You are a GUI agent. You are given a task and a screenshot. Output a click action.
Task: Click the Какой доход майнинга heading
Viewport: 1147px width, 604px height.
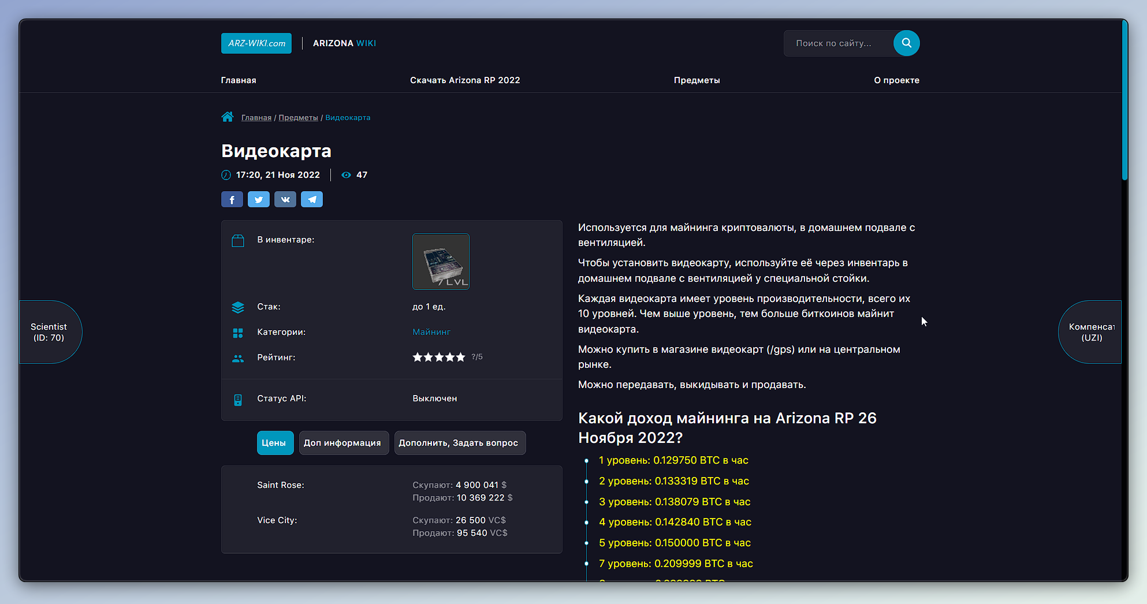tap(727, 428)
